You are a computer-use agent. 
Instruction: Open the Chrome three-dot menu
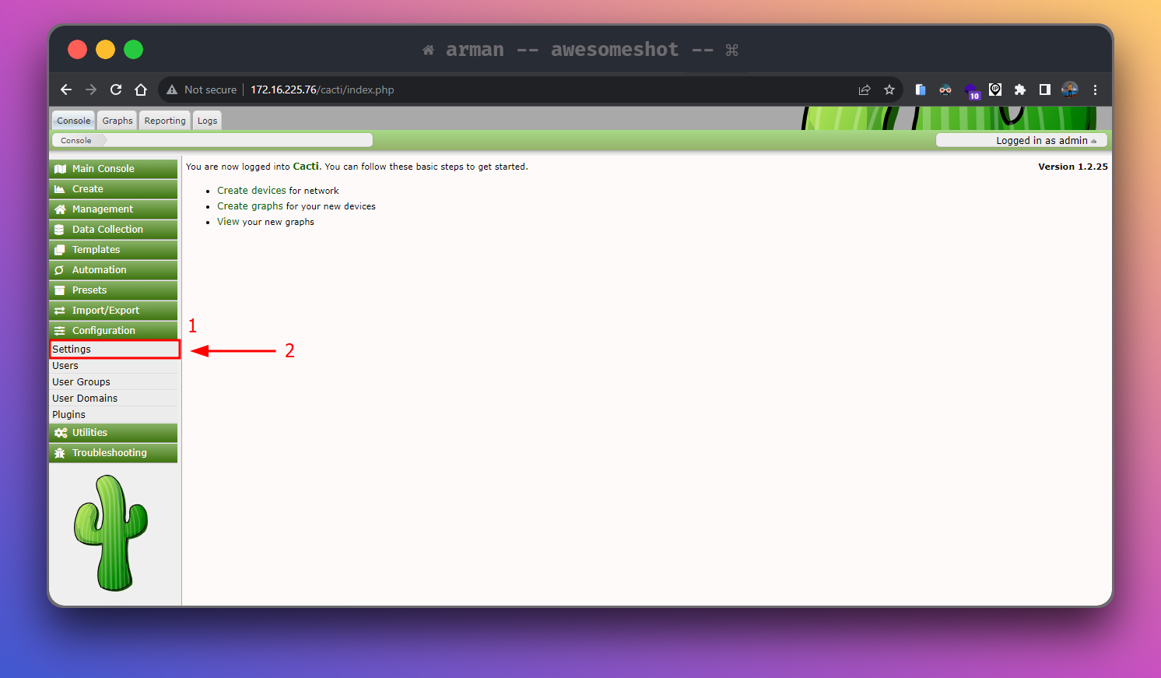pos(1095,90)
